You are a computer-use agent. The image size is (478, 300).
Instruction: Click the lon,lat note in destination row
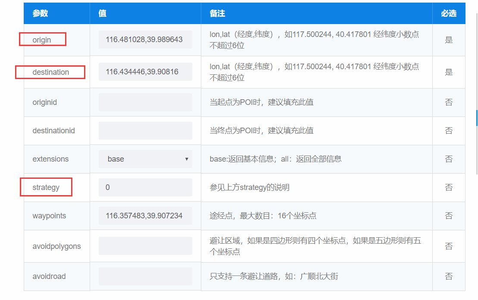314,72
